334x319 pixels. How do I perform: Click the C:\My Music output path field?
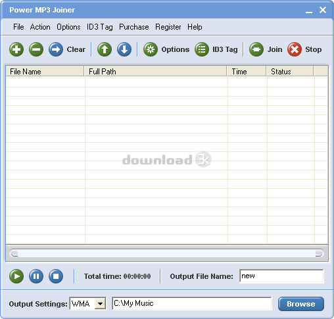click(192, 304)
